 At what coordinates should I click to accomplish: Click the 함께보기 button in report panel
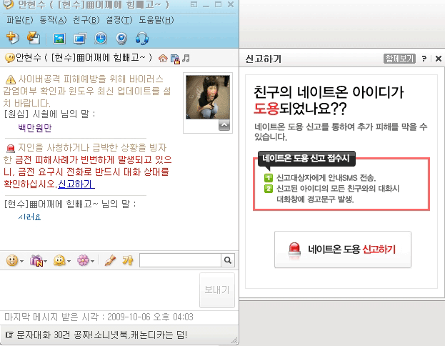[x=399, y=59]
